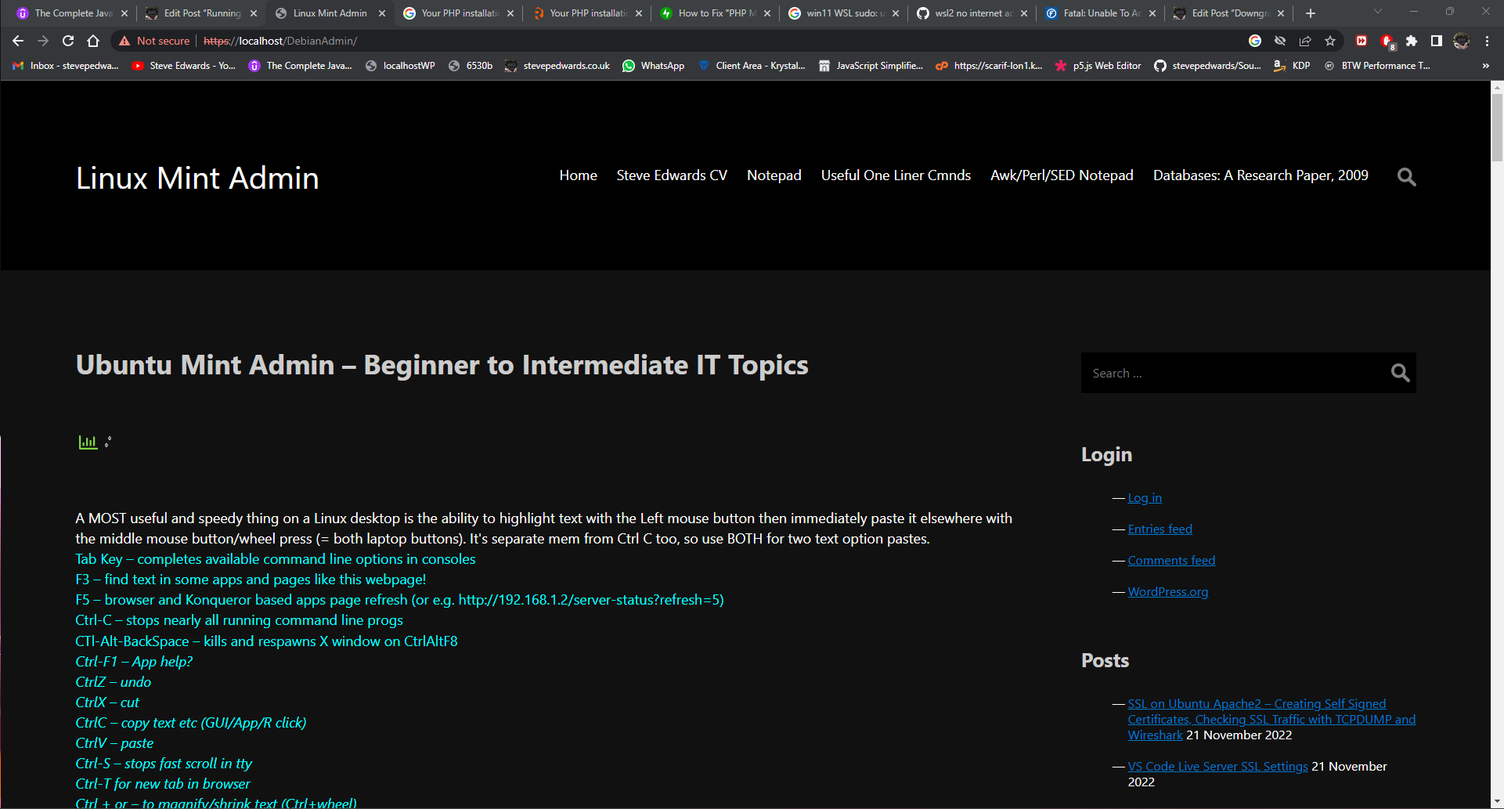Viewport: 1504px width, 809px height.
Task: Open Chrome three-dot menu
Action: click(1487, 41)
